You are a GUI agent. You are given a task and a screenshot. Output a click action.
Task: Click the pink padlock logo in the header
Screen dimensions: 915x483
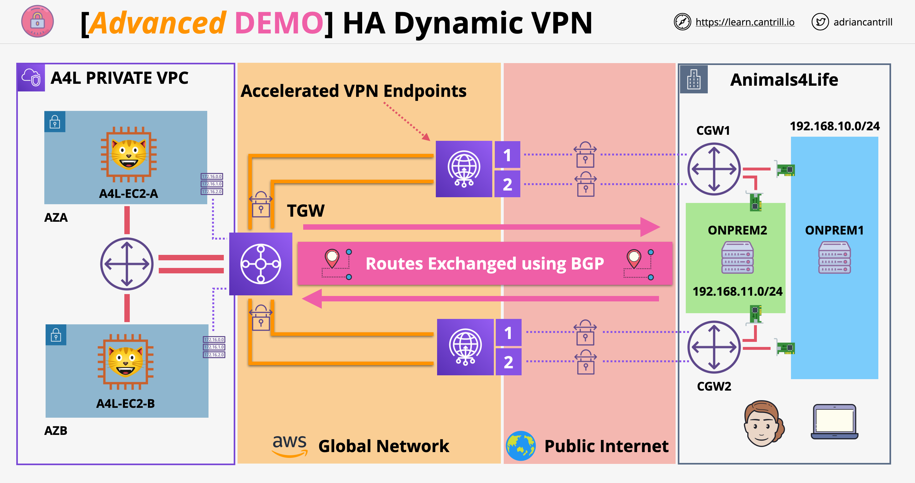[37, 21]
